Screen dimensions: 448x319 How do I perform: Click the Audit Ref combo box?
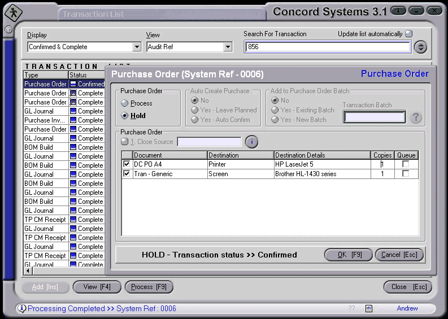[189, 47]
